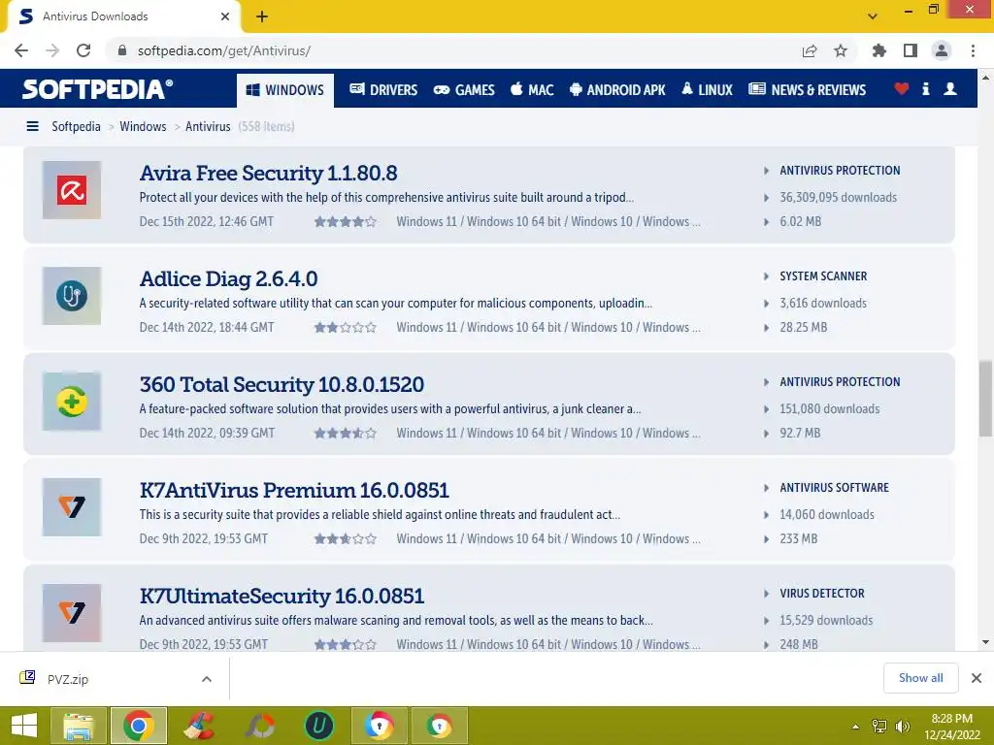Open the Chrome extensions puzzle icon
Screen dimensions: 994x745
[879, 50]
